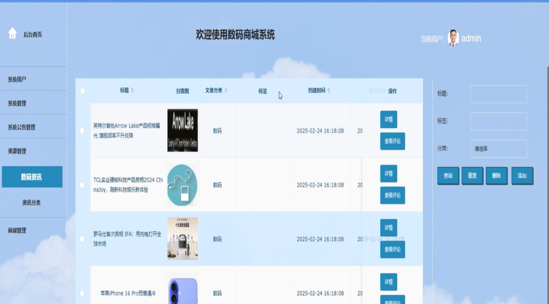This screenshot has width=549, height=304.
Task: Click 查看评论 for the Arrow Lake article
Action: point(392,141)
